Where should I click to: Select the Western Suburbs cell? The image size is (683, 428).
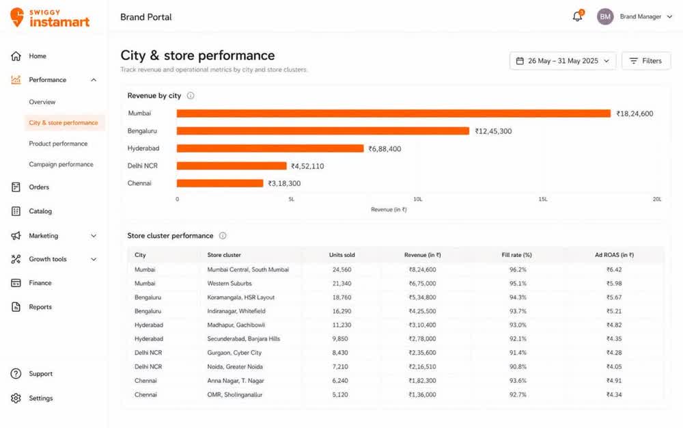pyautogui.click(x=229, y=283)
